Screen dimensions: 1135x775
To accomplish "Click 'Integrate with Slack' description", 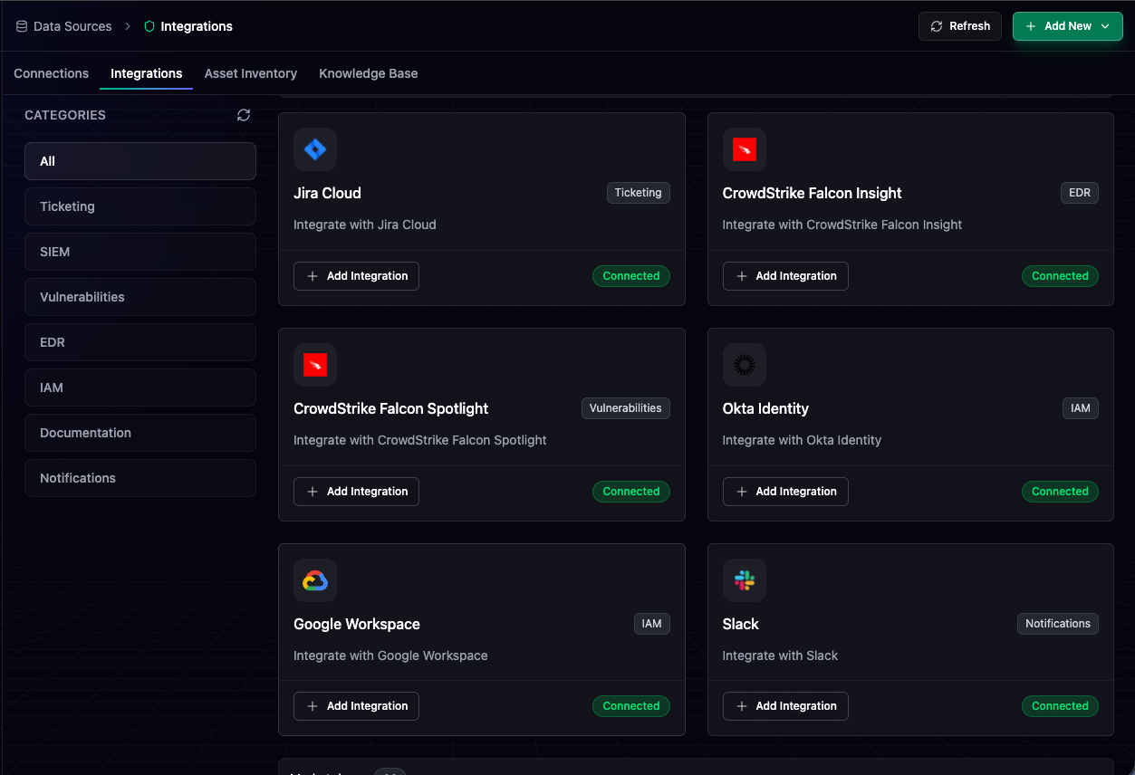I will click(x=781, y=655).
